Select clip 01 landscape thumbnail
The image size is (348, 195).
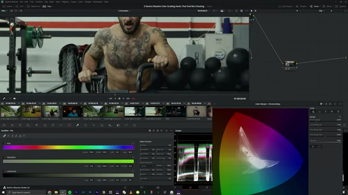coord(10,111)
